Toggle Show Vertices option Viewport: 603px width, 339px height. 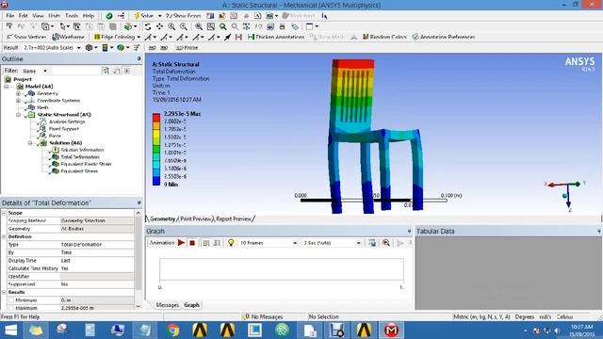(26, 37)
